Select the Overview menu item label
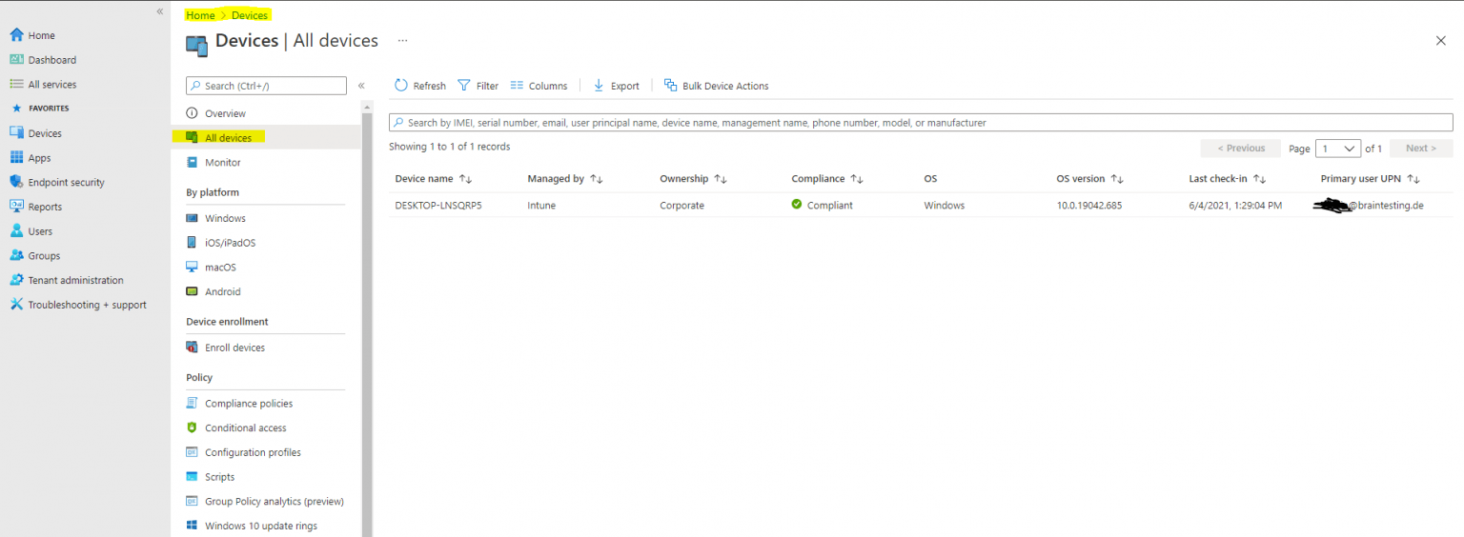Screen dimensions: 1464x537 pyautogui.click(x=225, y=113)
